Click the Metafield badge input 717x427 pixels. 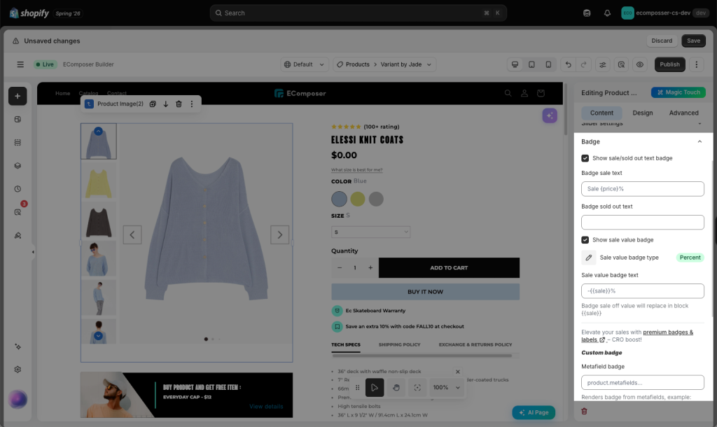click(643, 383)
